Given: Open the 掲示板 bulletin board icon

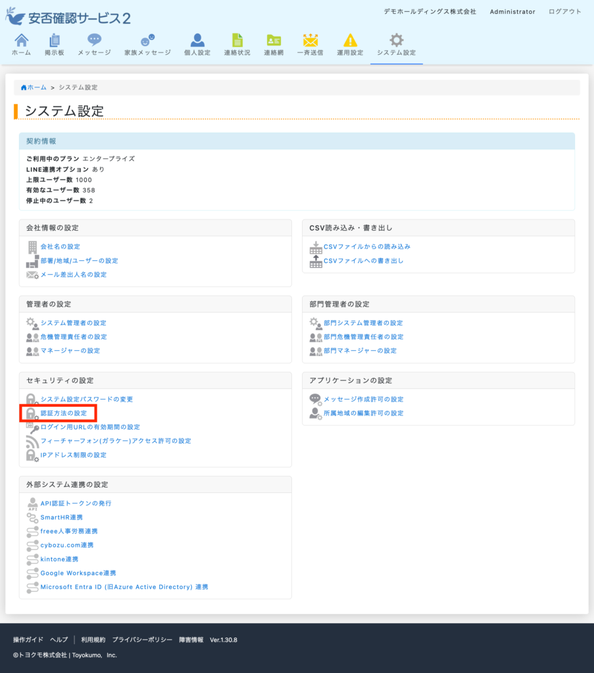Looking at the screenshot, I should (54, 40).
